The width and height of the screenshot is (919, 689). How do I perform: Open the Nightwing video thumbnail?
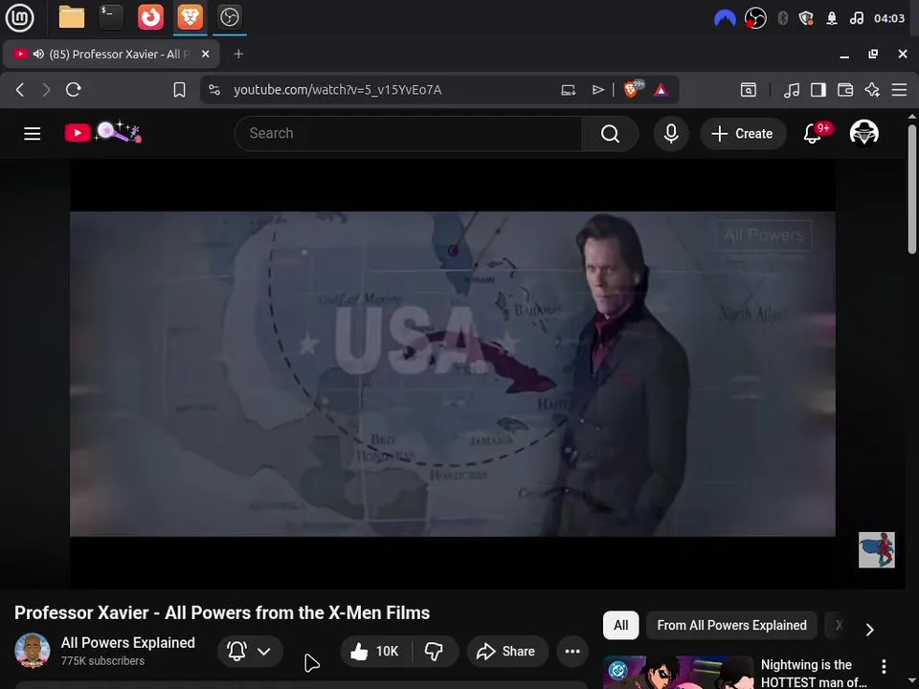[x=678, y=672]
